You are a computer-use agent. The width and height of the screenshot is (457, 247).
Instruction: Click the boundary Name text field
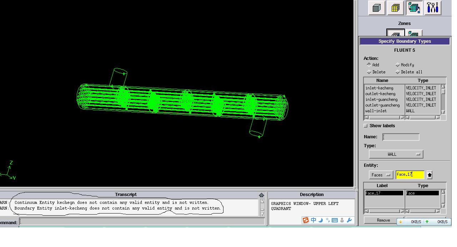point(401,137)
